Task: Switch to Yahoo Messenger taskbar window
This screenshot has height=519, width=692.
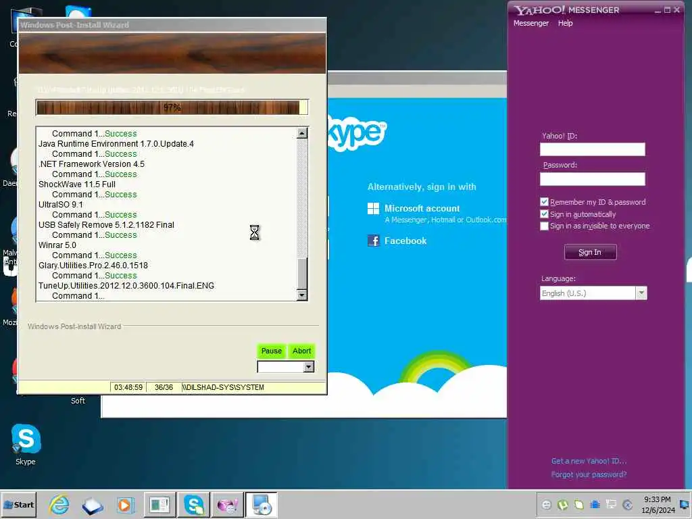Action: (228, 504)
